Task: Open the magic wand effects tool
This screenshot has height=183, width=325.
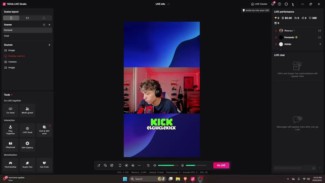Action: [x=99, y=165]
